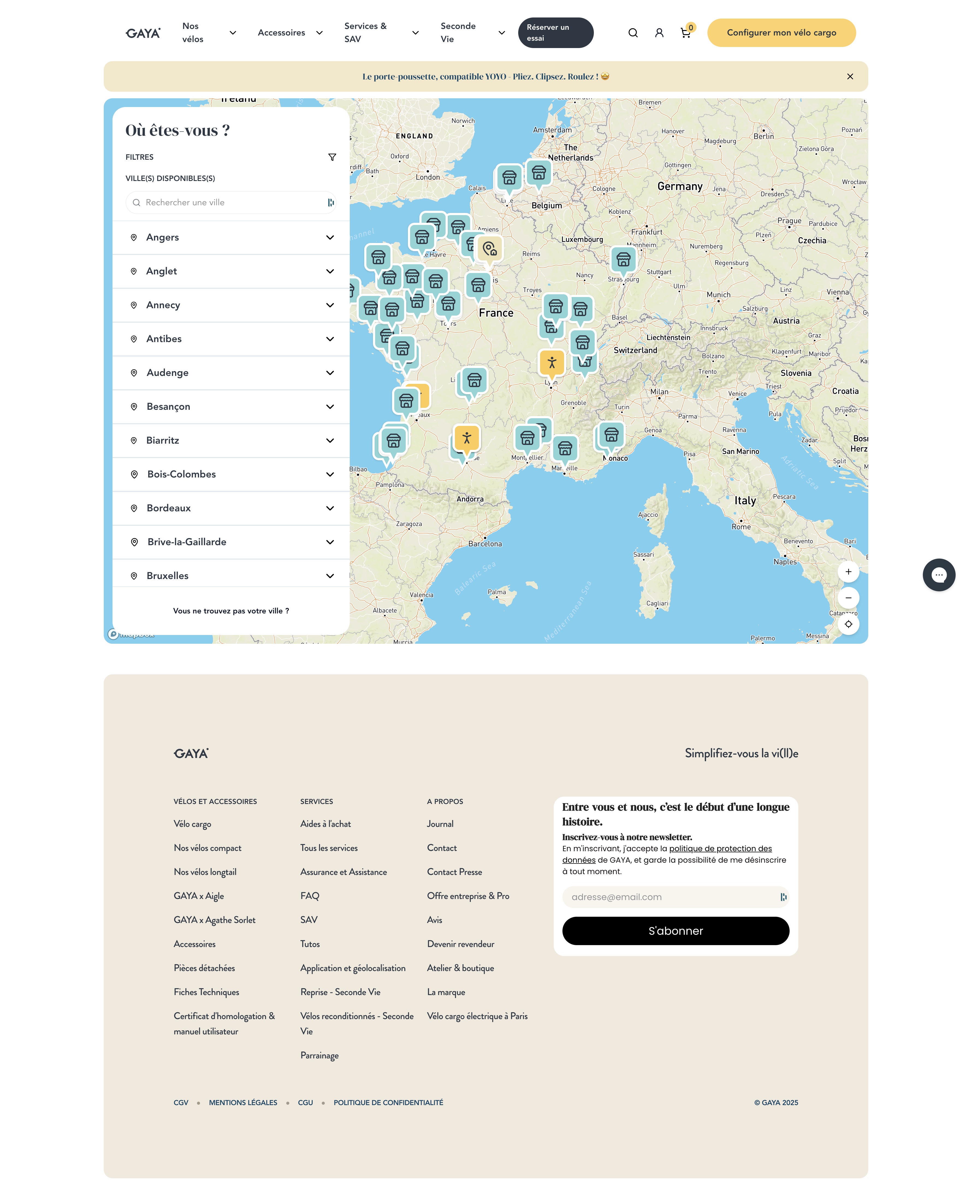Focus the newsletter email address field
This screenshot has height=1187, width=972.
(x=675, y=897)
